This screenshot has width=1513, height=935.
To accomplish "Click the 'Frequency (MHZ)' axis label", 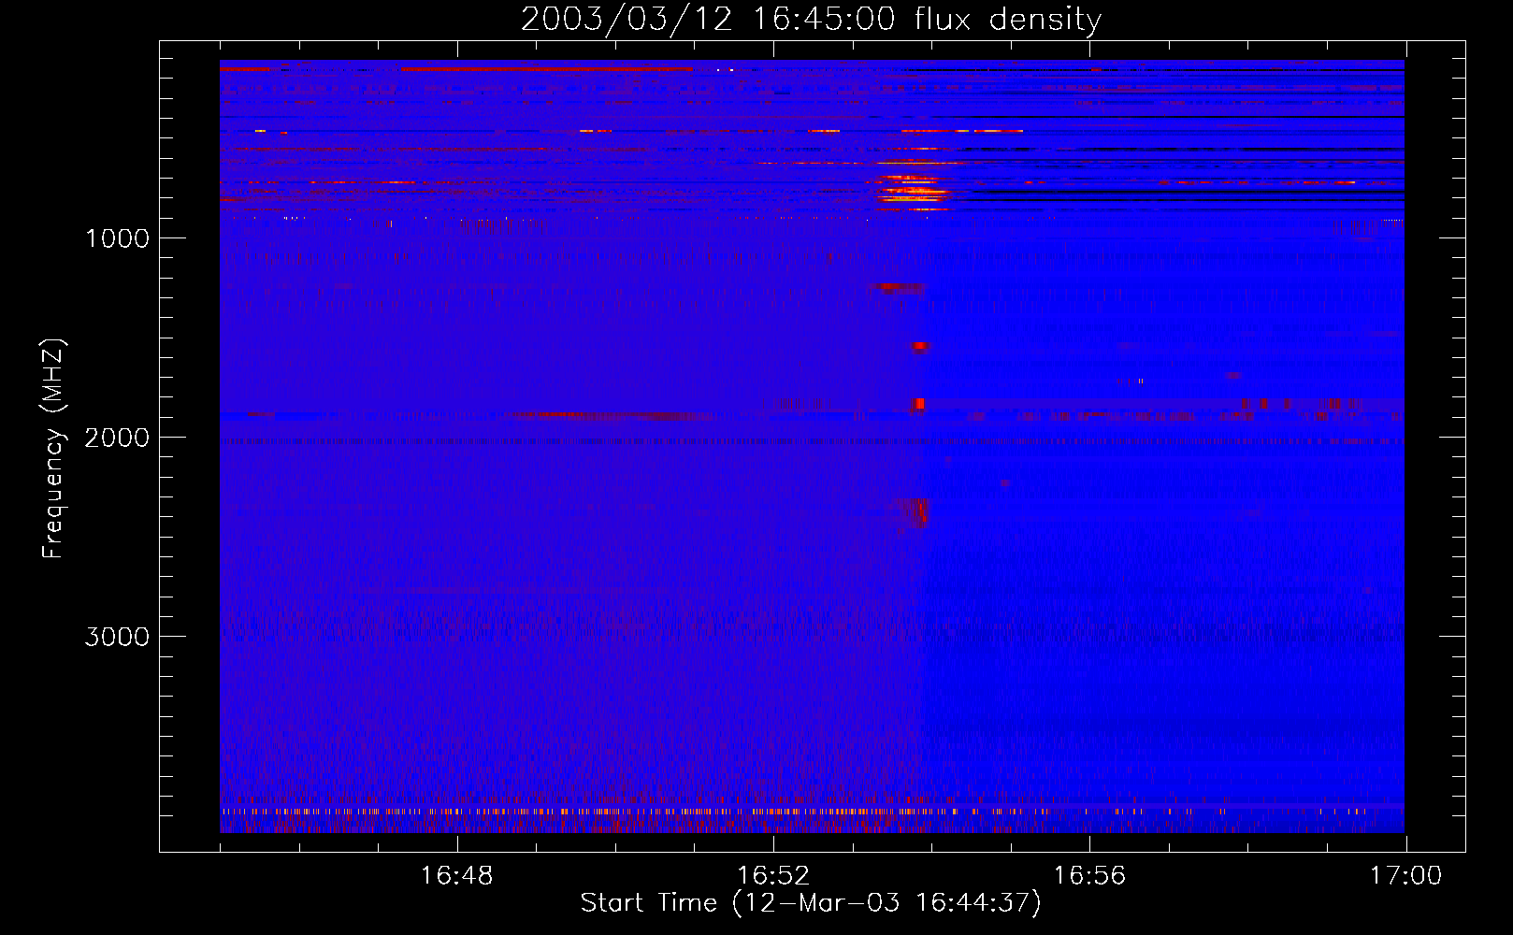I will point(53,449).
